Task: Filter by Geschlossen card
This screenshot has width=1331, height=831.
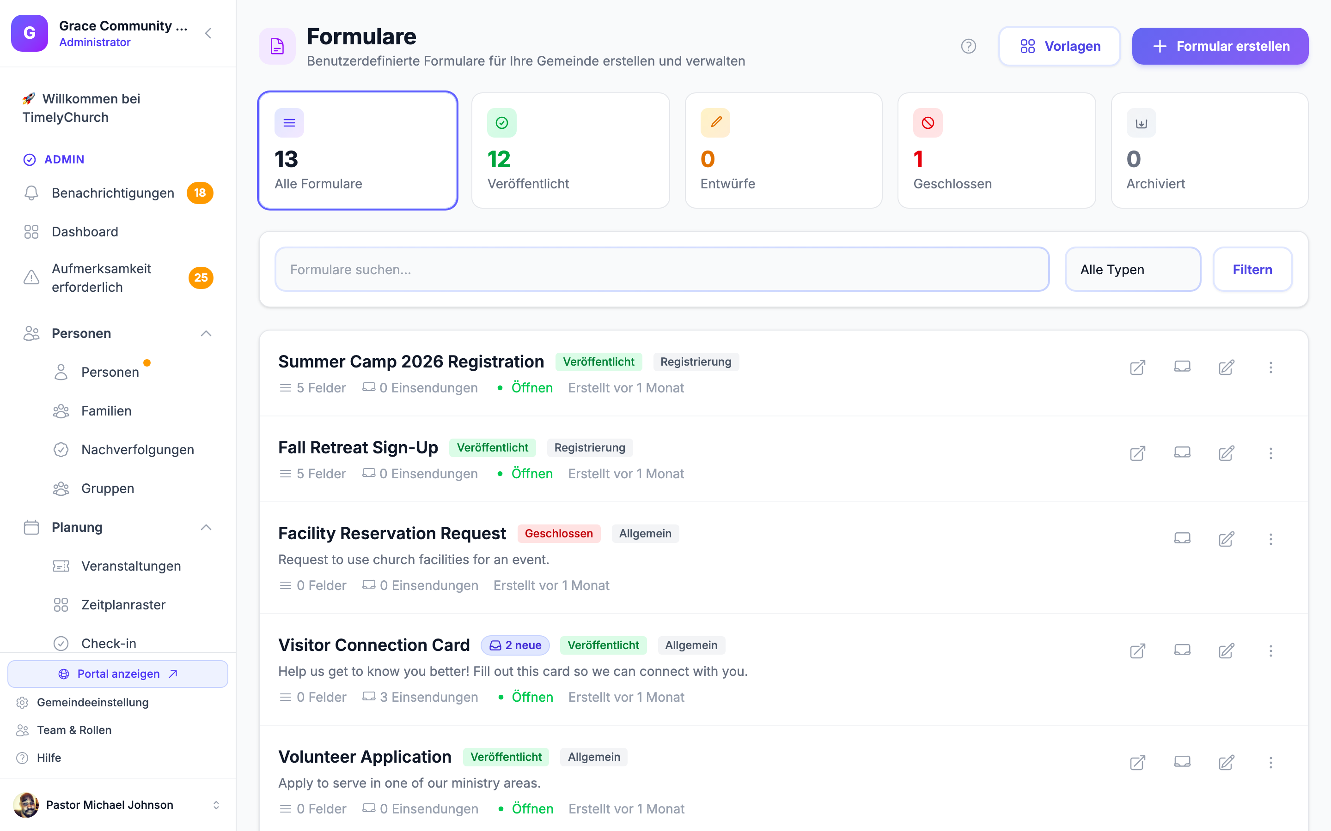Action: tap(996, 151)
